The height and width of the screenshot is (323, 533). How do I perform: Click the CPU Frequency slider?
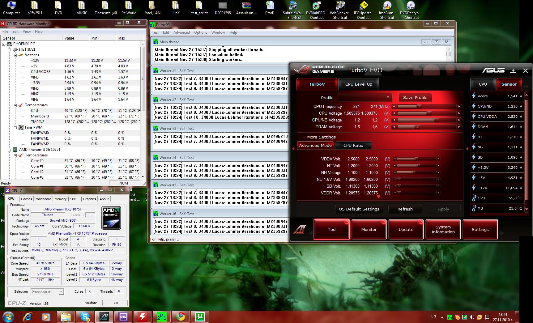click(427, 106)
